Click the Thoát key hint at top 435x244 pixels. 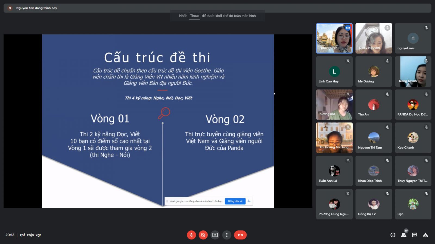pos(194,16)
